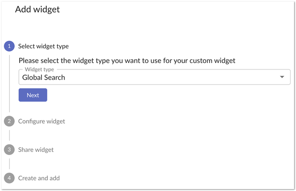Open the Create and add step label
296x191 pixels.
[x=39, y=178]
